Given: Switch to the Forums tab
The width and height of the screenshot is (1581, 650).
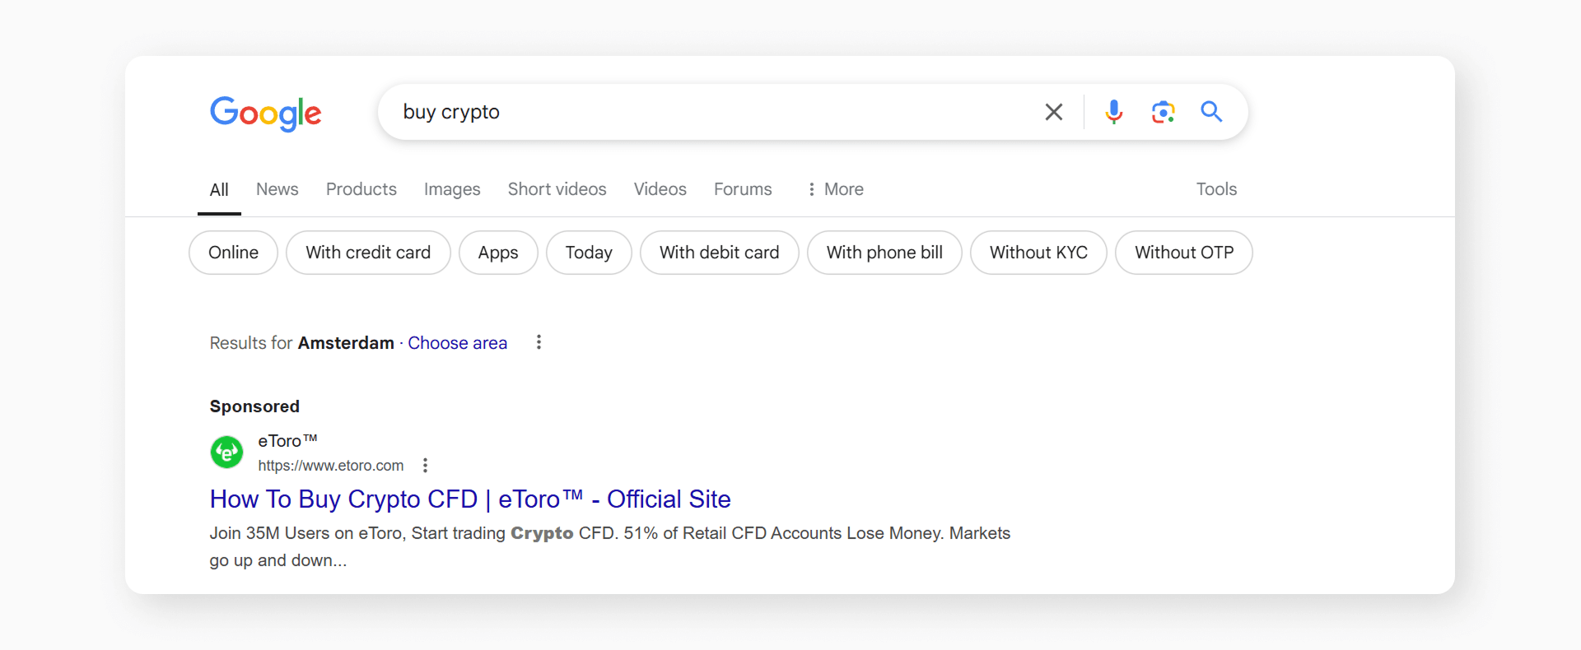Looking at the screenshot, I should [743, 189].
